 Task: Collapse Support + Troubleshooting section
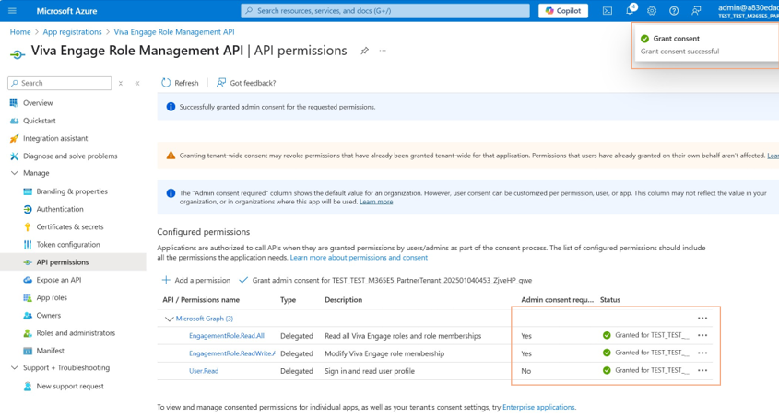(14, 368)
